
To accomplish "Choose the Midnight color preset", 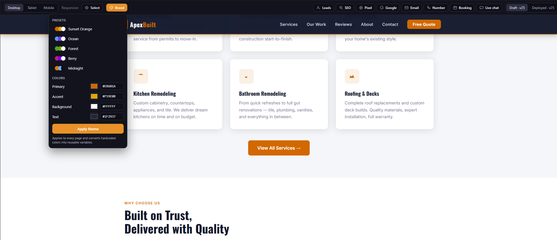I will [x=88, y=68].
